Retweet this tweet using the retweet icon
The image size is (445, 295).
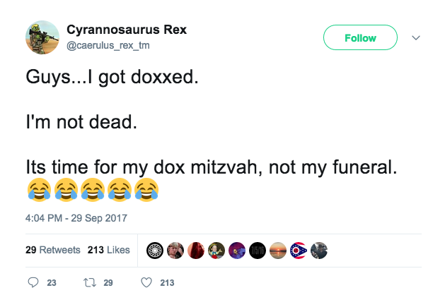point(91,282)
